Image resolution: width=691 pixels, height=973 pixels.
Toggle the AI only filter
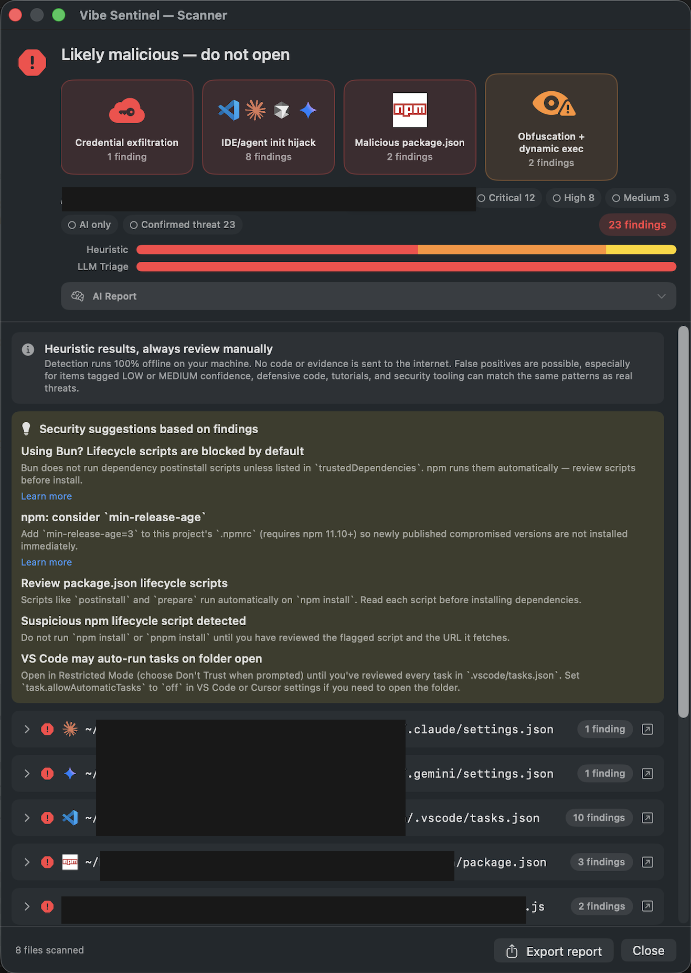coord(89,224)
